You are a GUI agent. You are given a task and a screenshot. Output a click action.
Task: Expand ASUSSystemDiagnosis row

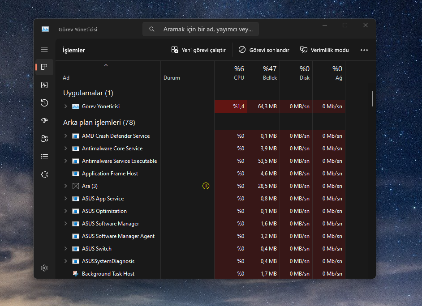click(65, 261)
